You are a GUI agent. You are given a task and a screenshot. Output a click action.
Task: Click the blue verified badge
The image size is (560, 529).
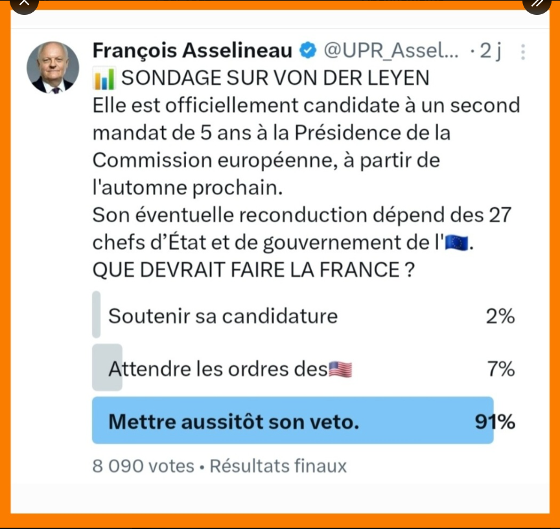coord(307,50)
